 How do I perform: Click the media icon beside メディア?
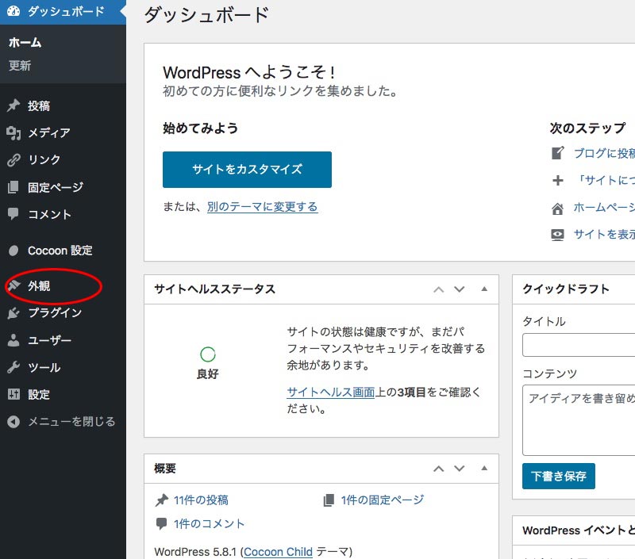click(13, 132)
